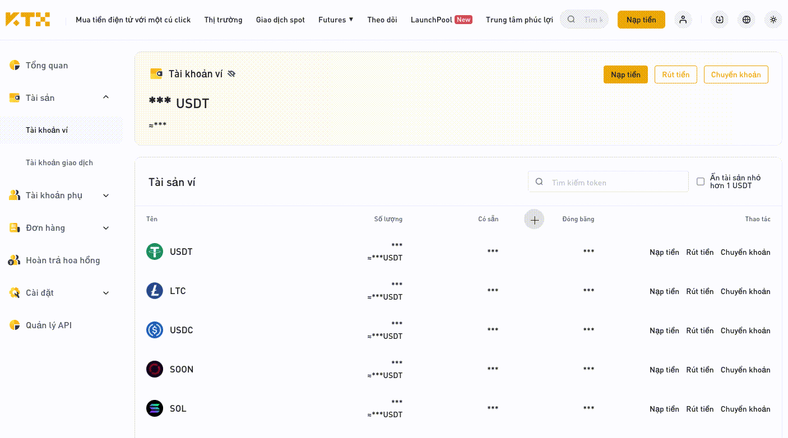This screenshot has height=438, width=788.
Task: Check 'Ẩn tài sản nhỏ hơn 1 USDT'
Action: pos(701,181)
